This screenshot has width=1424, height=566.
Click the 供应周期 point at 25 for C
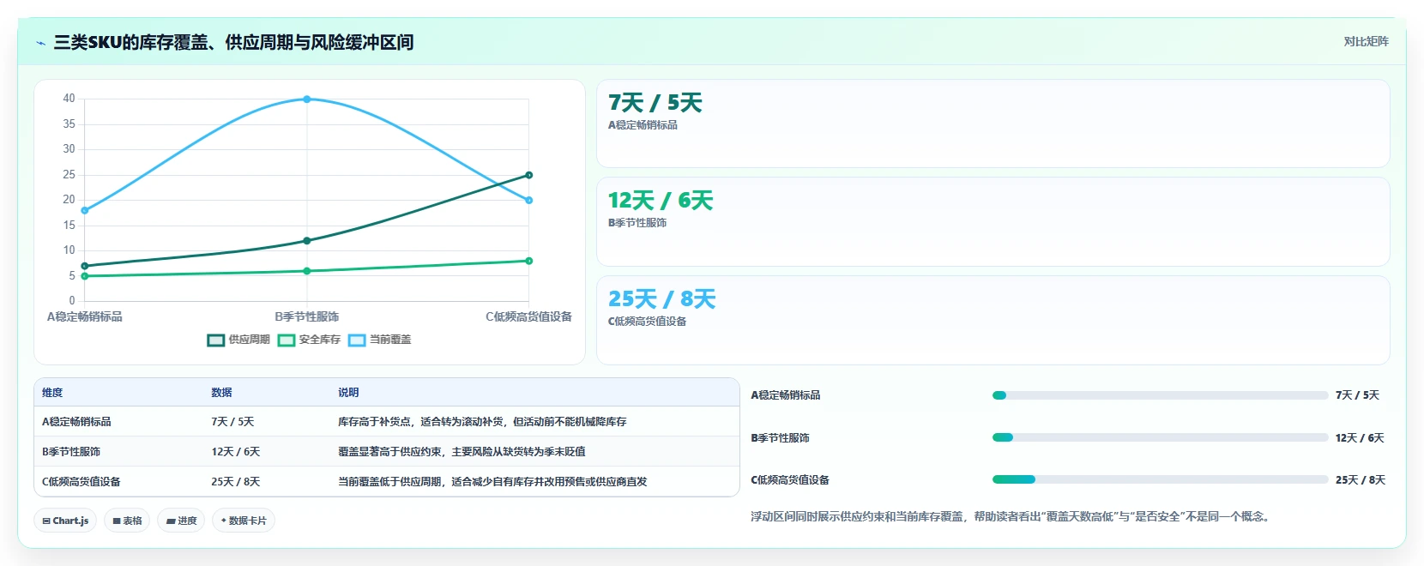click(x=528, y=175)
